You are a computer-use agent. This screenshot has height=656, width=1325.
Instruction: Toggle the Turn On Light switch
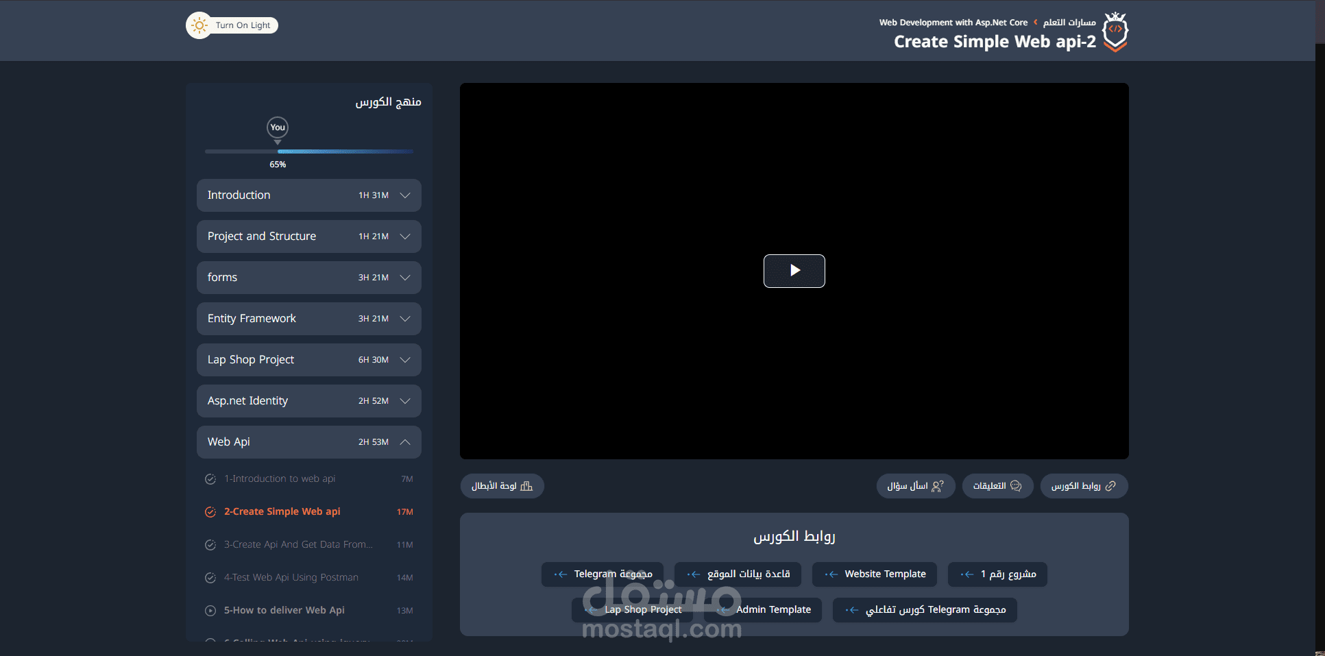[x=232, y=25]
